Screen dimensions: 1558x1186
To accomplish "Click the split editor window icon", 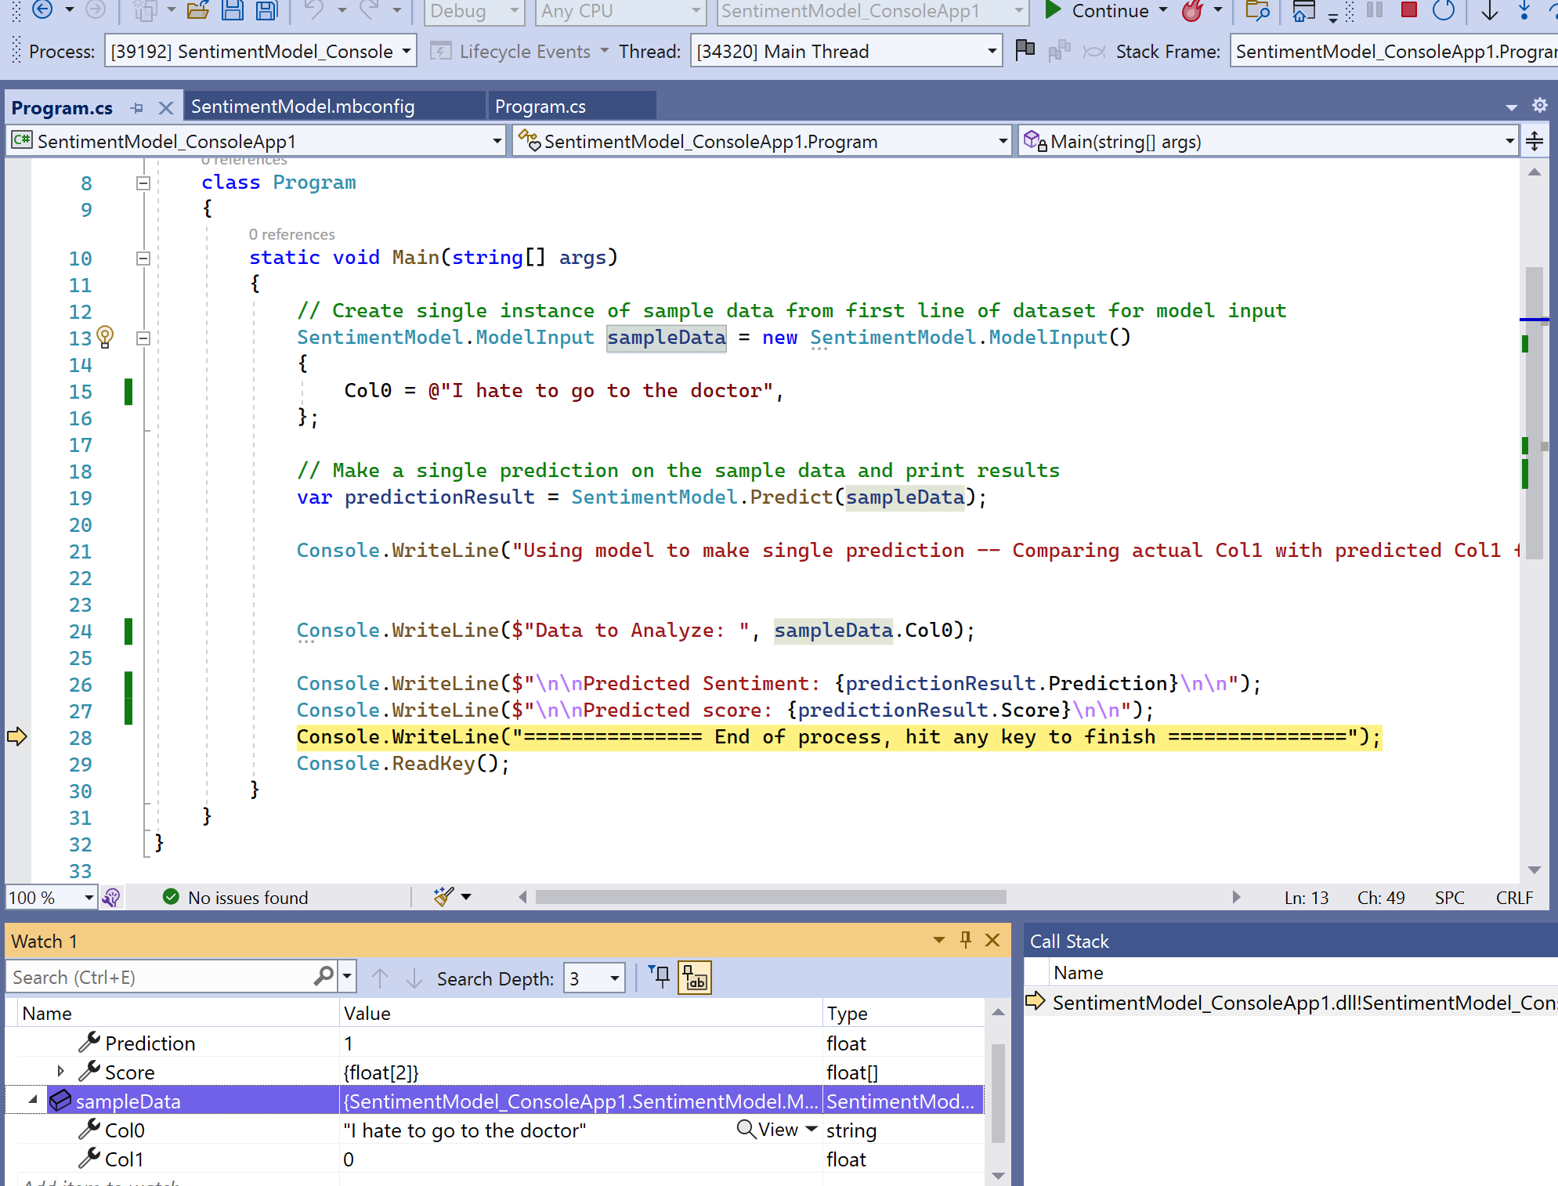I will 1535,141.
